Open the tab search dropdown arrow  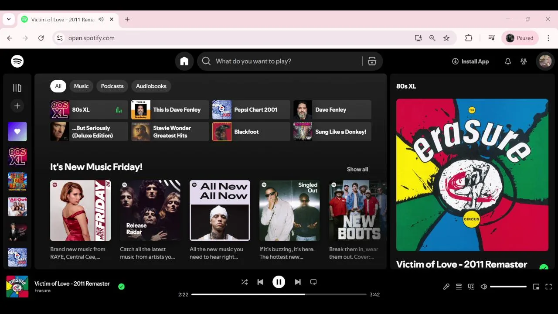tap(9, 19)
